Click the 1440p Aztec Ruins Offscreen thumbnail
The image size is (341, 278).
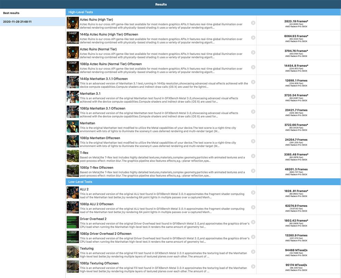73,38
